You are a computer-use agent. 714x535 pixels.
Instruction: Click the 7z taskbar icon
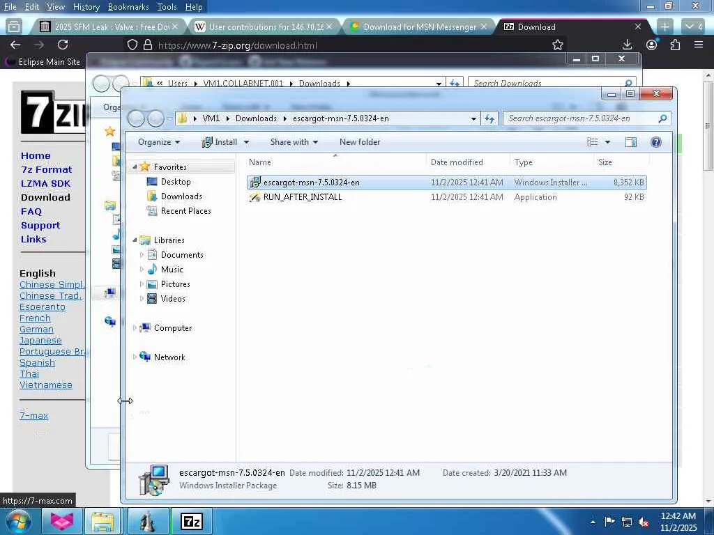tap(192, 521)
